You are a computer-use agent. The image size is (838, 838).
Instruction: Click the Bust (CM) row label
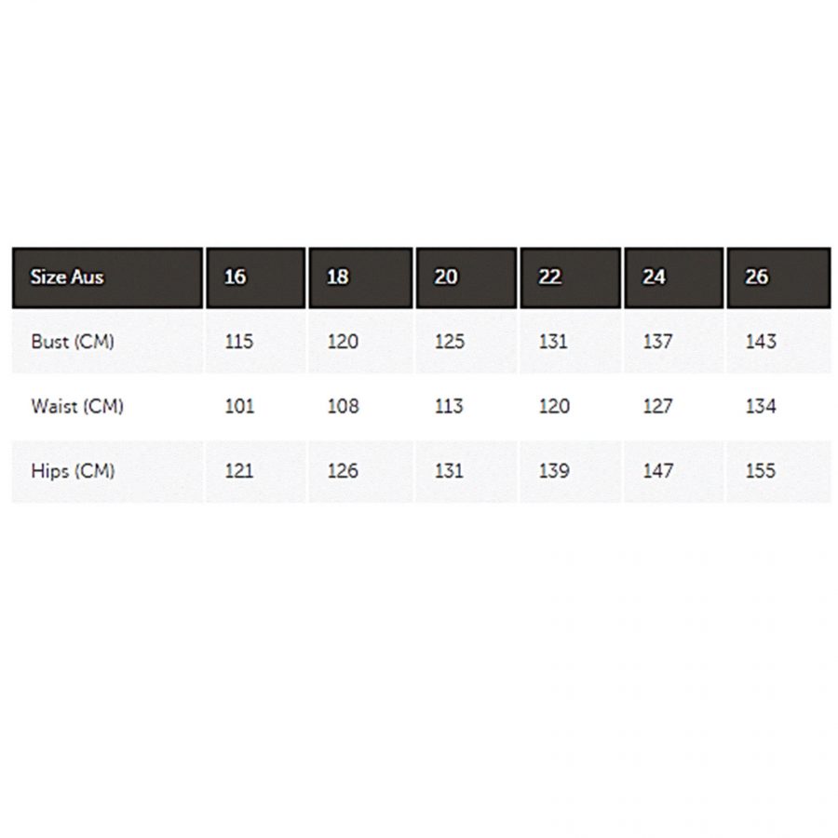[x=73, y=342]
